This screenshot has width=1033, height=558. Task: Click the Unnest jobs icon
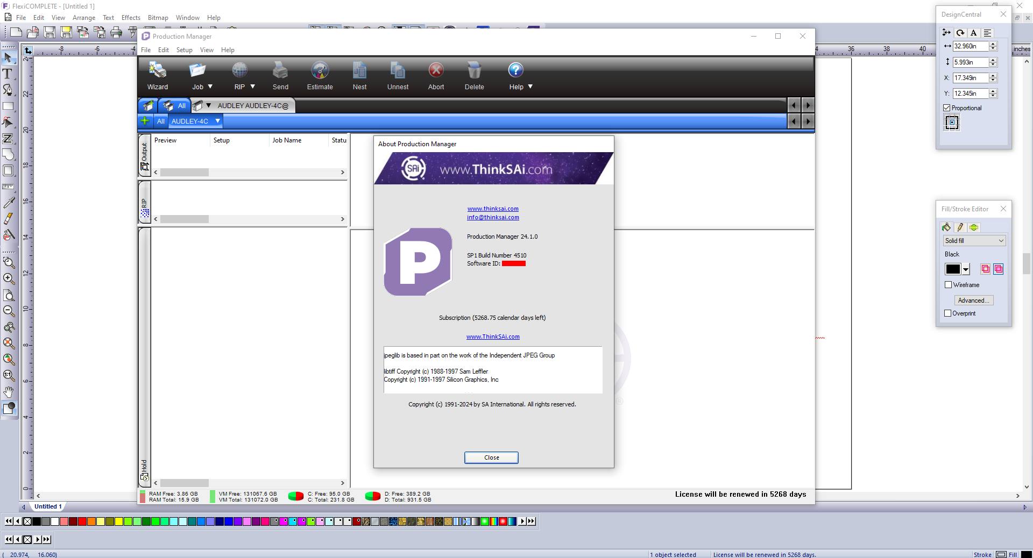click(398, 76)
